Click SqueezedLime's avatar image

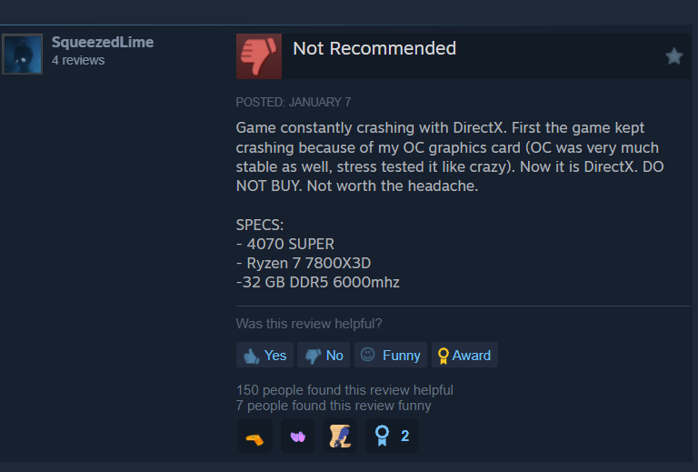[x=22, y=54]
